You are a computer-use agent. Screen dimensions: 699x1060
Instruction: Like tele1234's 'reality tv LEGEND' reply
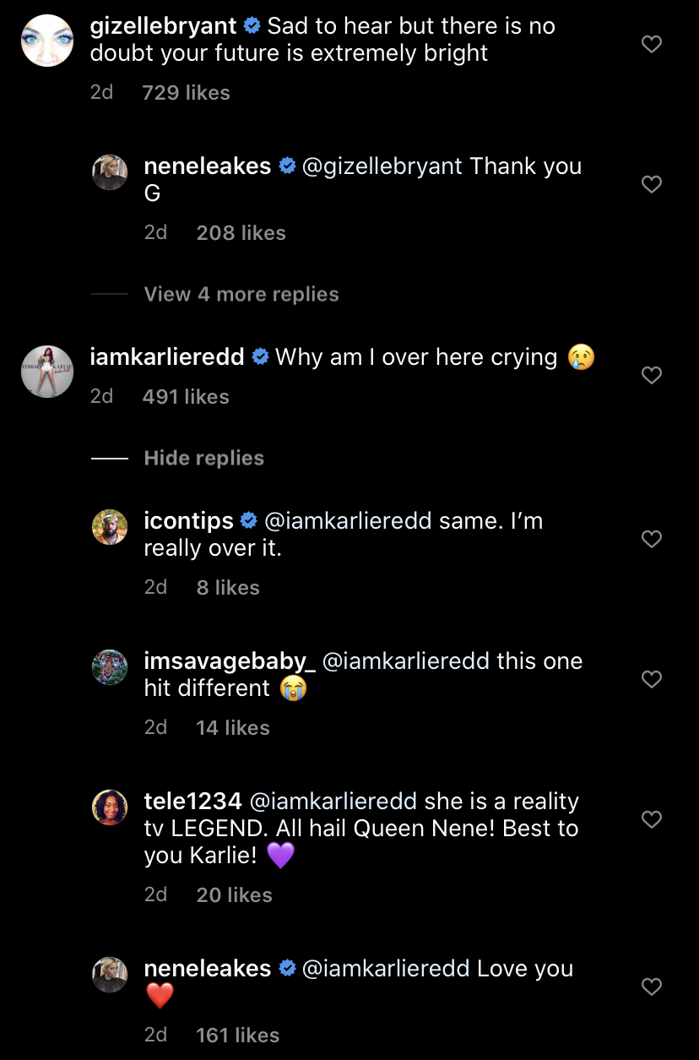[652, 819]
